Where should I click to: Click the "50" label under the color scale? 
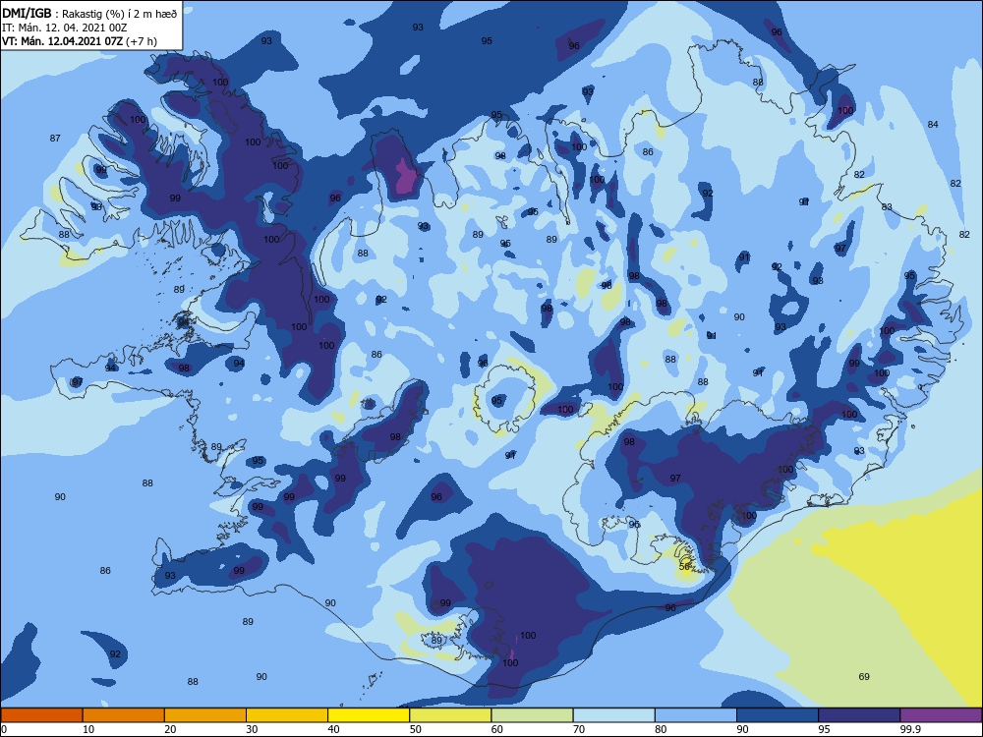click(416, 729)
